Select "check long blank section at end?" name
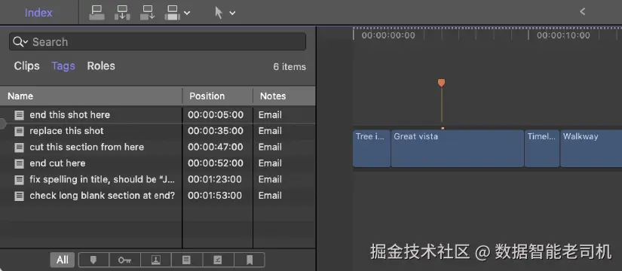Screen dimensions: 622x271 (103, 196)
